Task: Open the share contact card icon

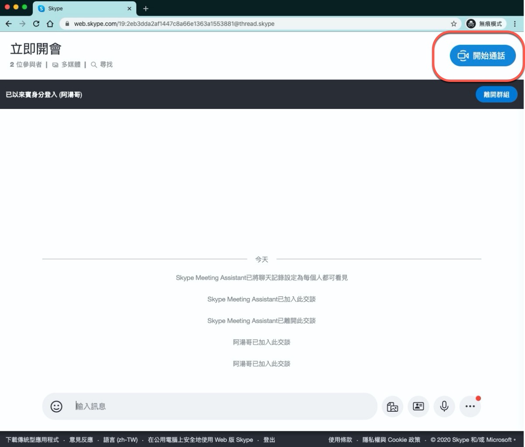Action: tap(418, 406)
